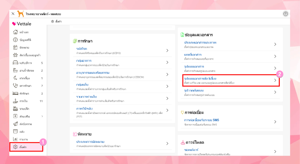Image resolution: width=300 pixels, height=164 pixels.
Task: Select ตั้งค่า settings in the sidebar
Action: click(x=26, y=147)
